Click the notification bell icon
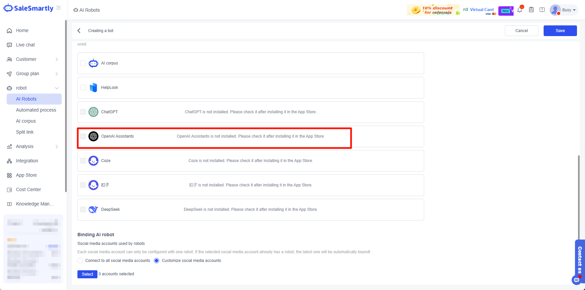This screenshot has width=585, height=290. coord(520,10)
